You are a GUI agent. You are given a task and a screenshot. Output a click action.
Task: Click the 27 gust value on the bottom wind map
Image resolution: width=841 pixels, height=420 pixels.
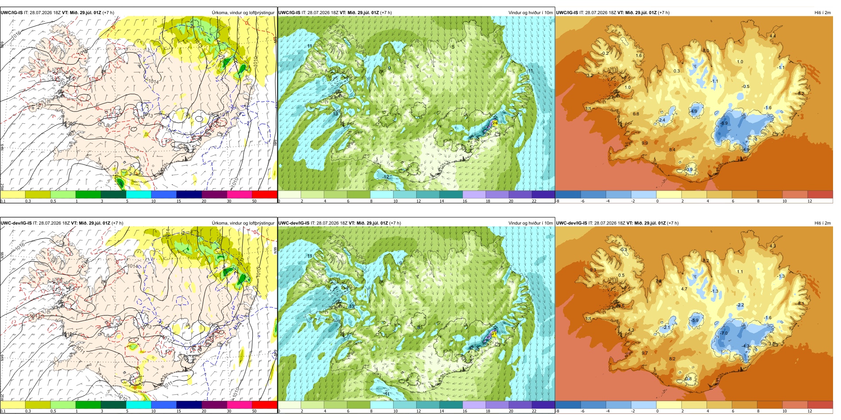(494, 334)
